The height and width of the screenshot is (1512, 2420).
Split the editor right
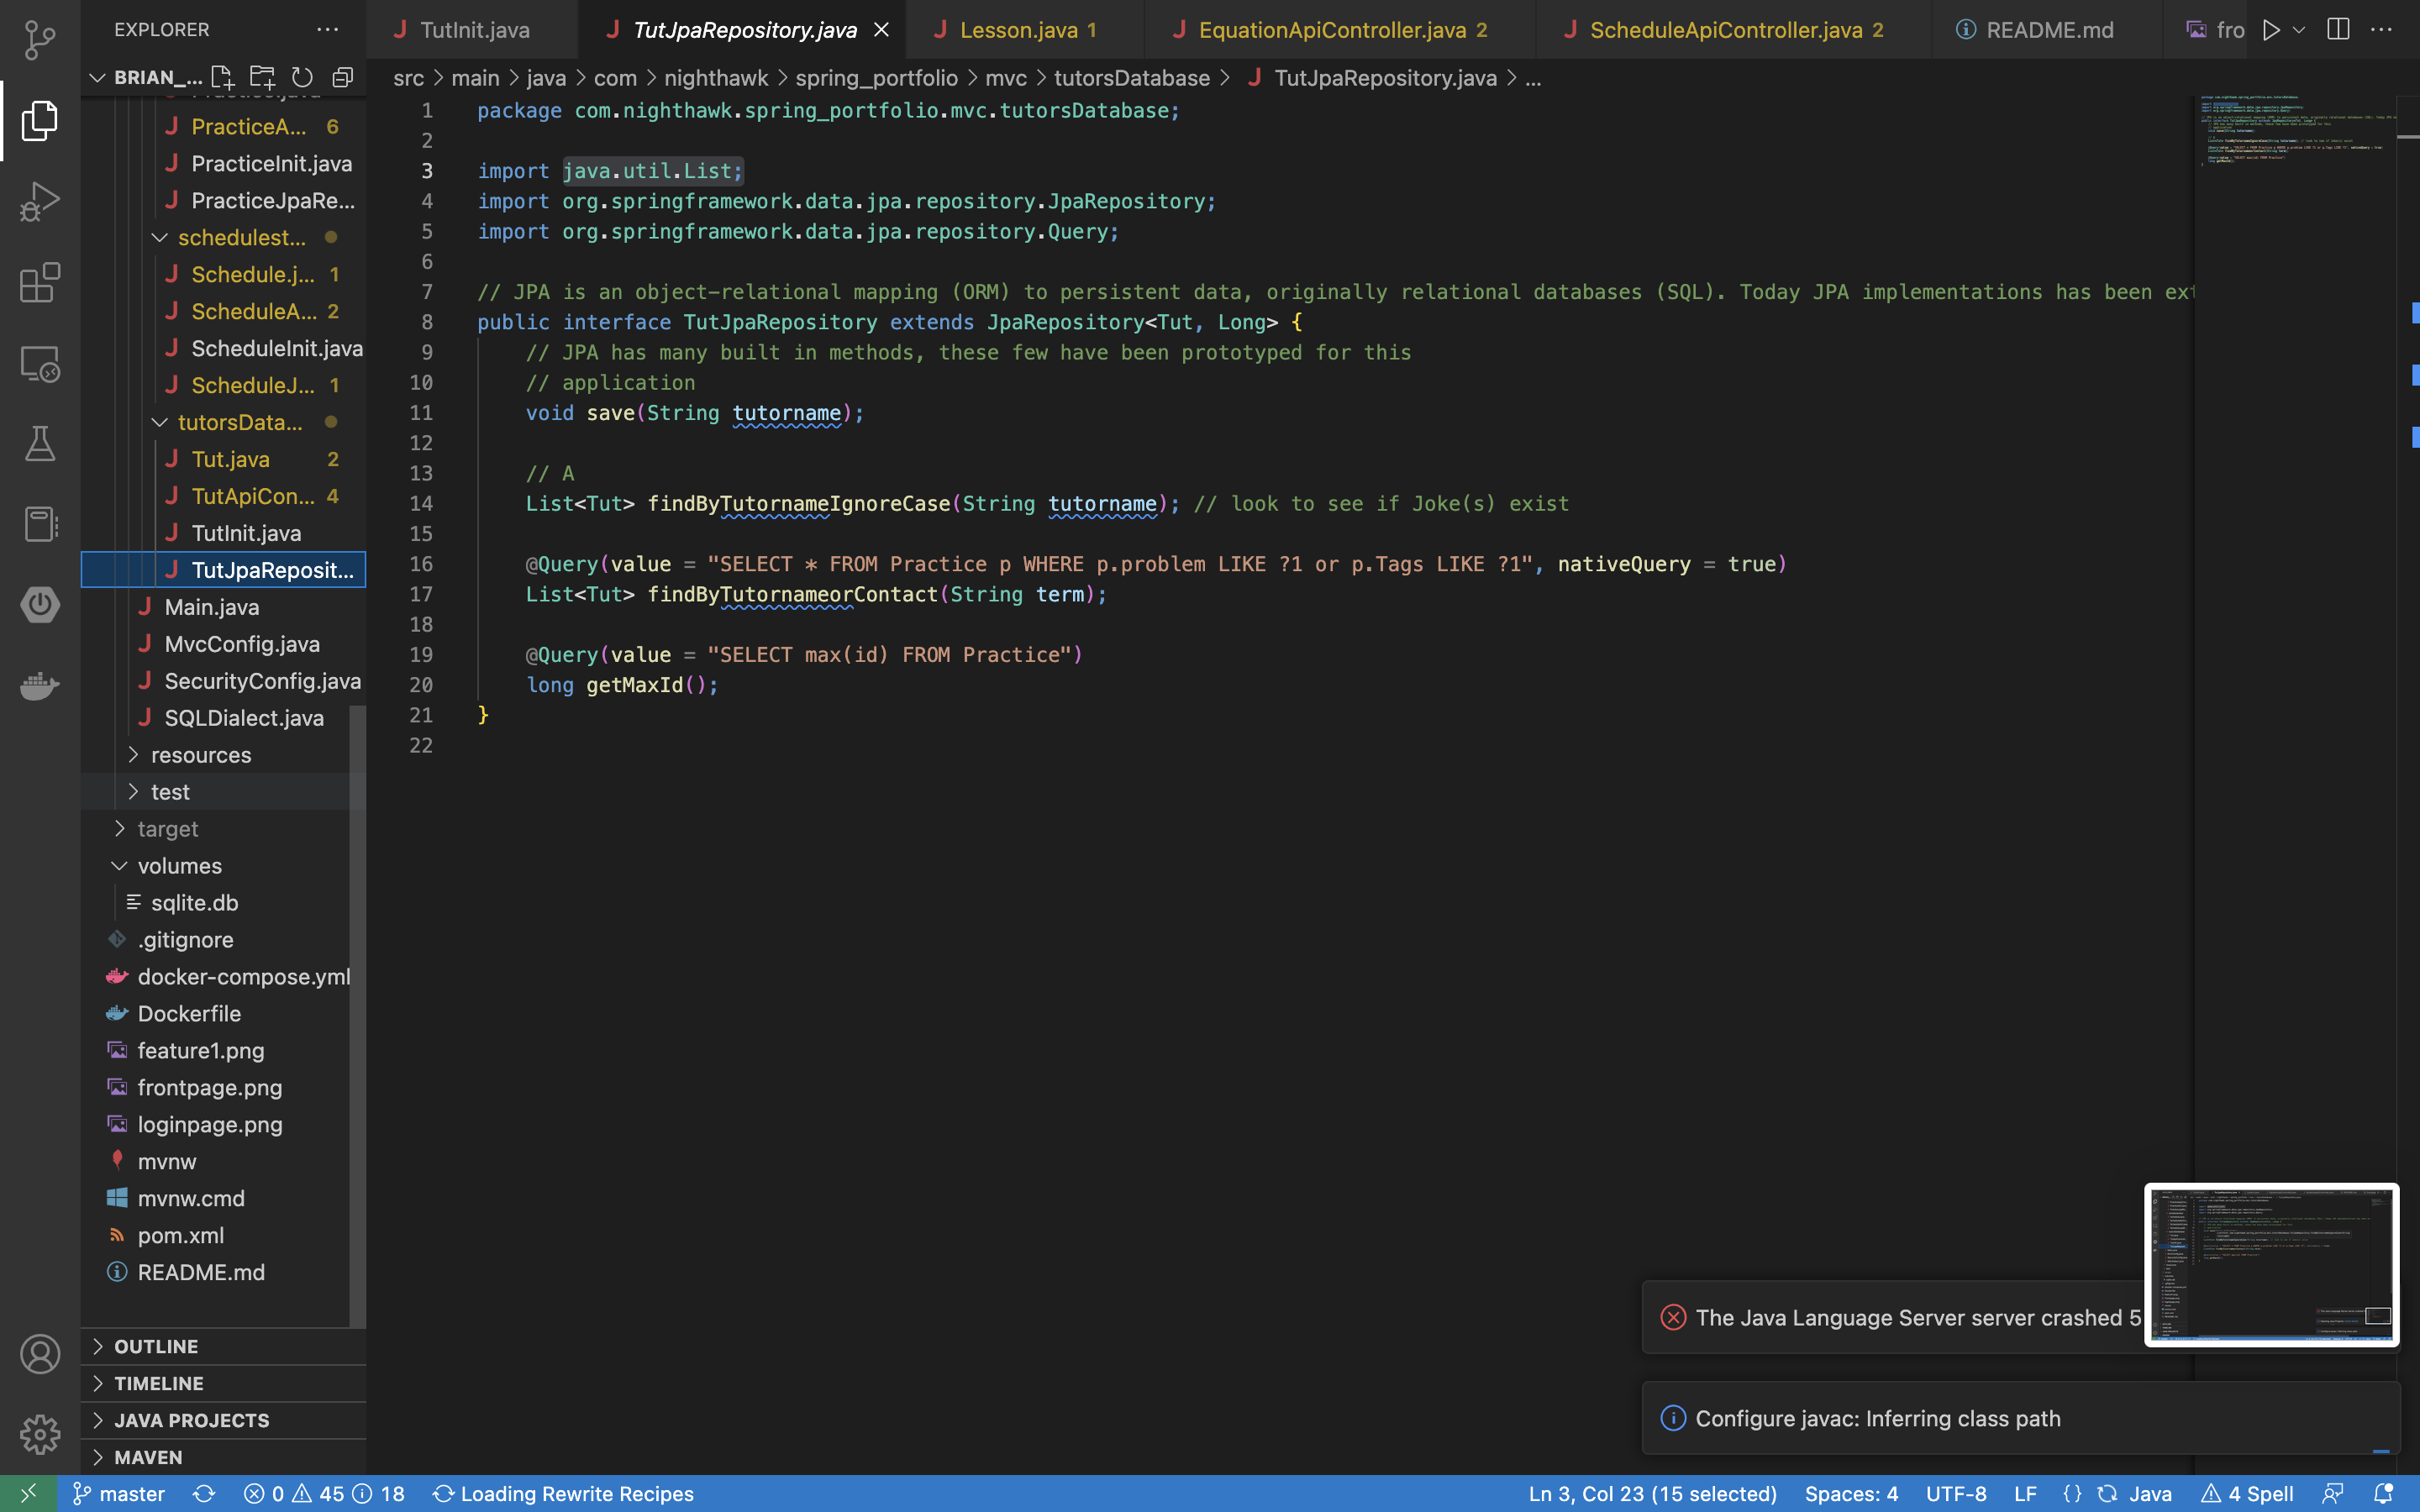coord(2338,30)
